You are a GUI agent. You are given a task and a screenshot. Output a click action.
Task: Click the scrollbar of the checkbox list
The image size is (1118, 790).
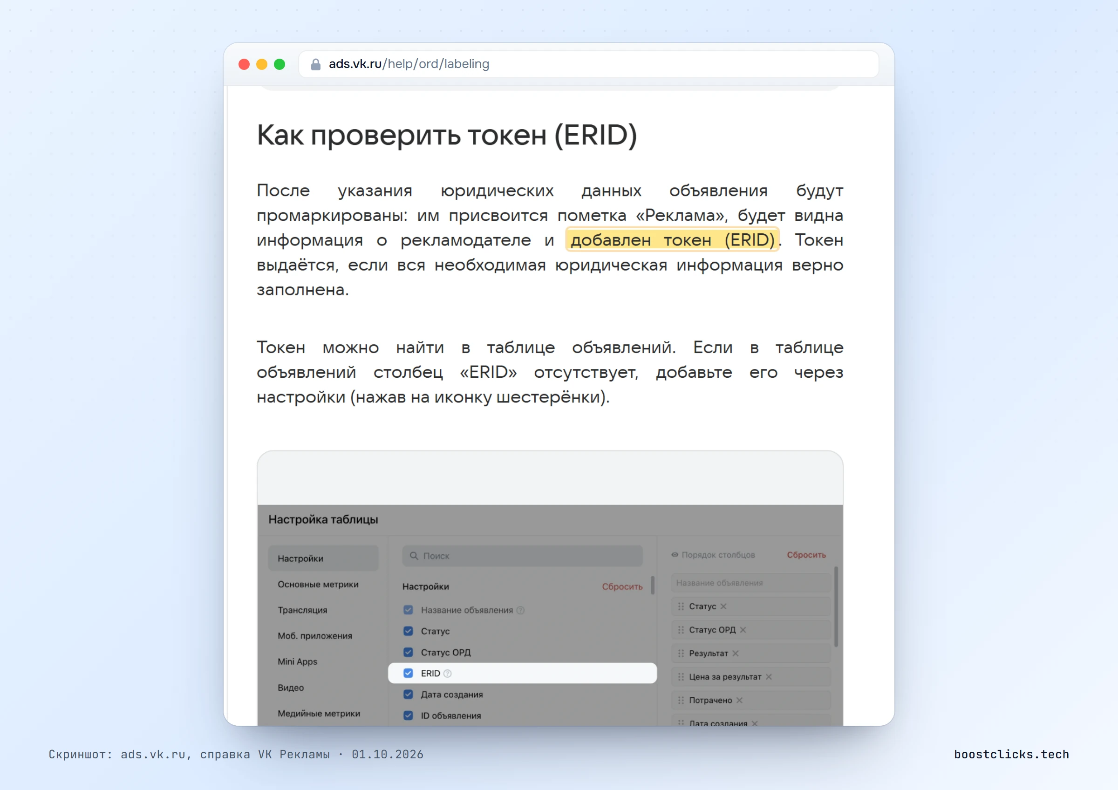653,586
